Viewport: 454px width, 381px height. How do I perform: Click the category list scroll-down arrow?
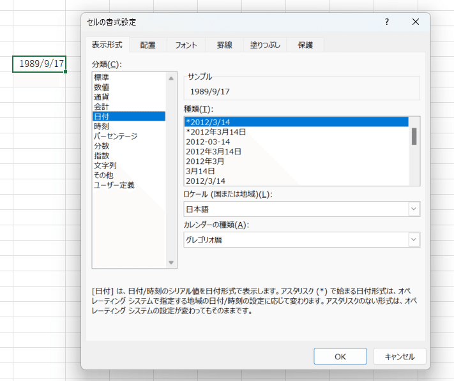pyautogui.click(x=171, y=262)
